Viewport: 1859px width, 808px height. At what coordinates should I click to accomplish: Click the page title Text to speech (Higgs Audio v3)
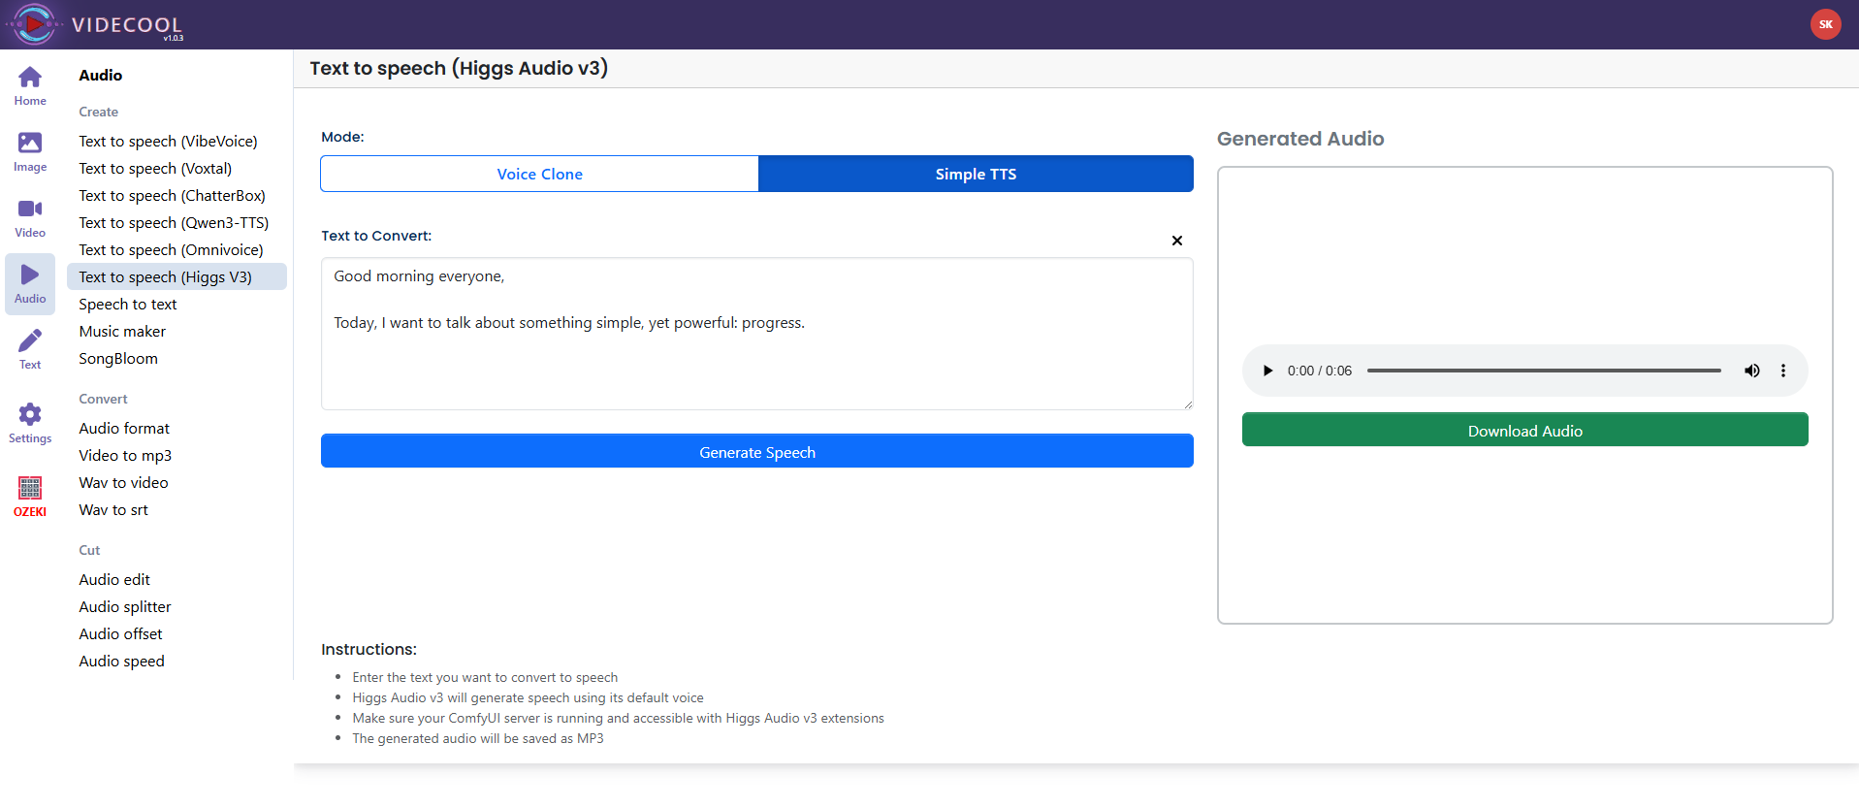click(459, 68)
